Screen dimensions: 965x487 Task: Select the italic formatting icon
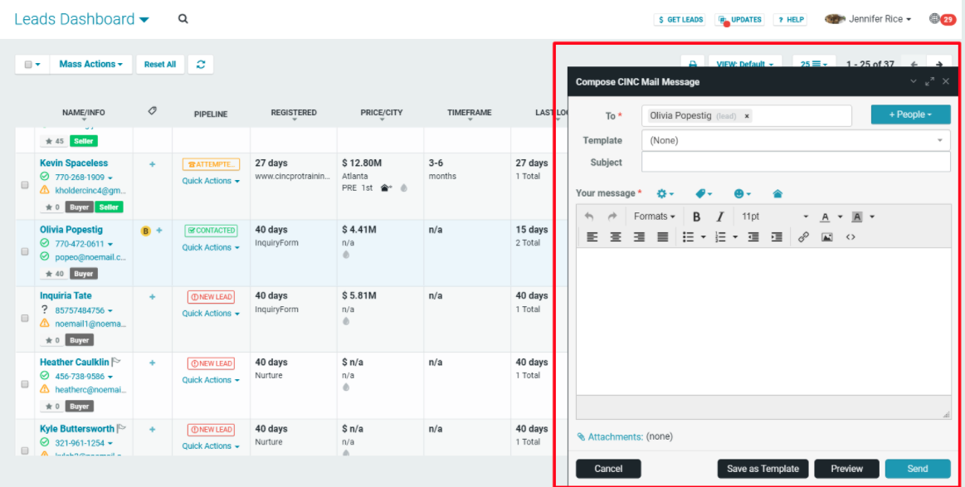719,216
